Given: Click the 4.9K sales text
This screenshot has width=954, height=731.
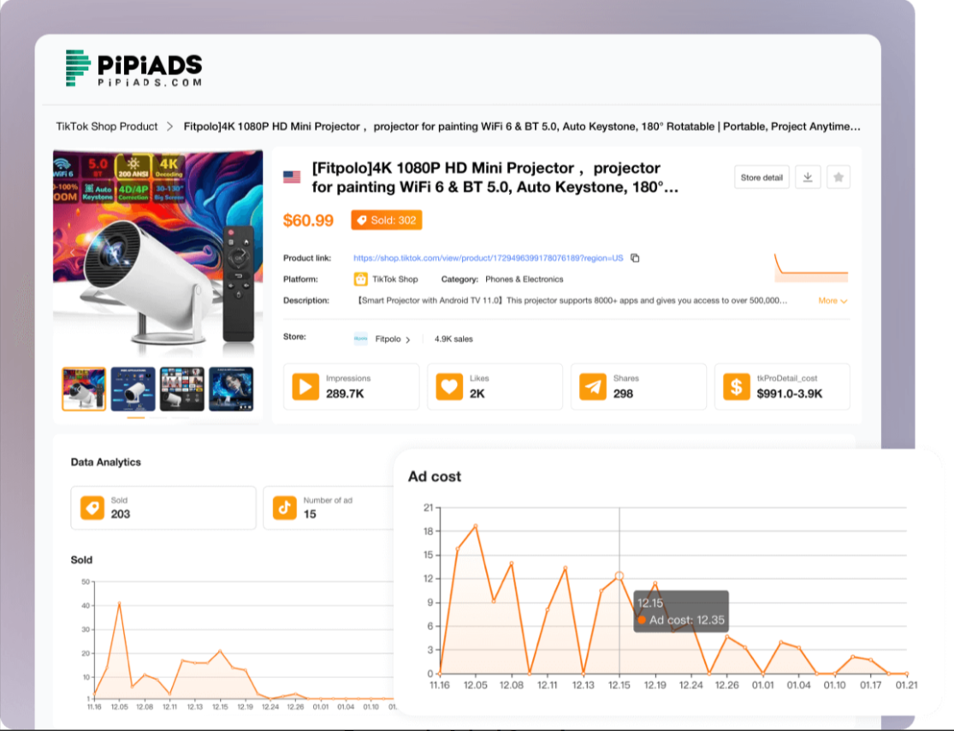Looking at the screenshot, I should click(x=453, y=339).
